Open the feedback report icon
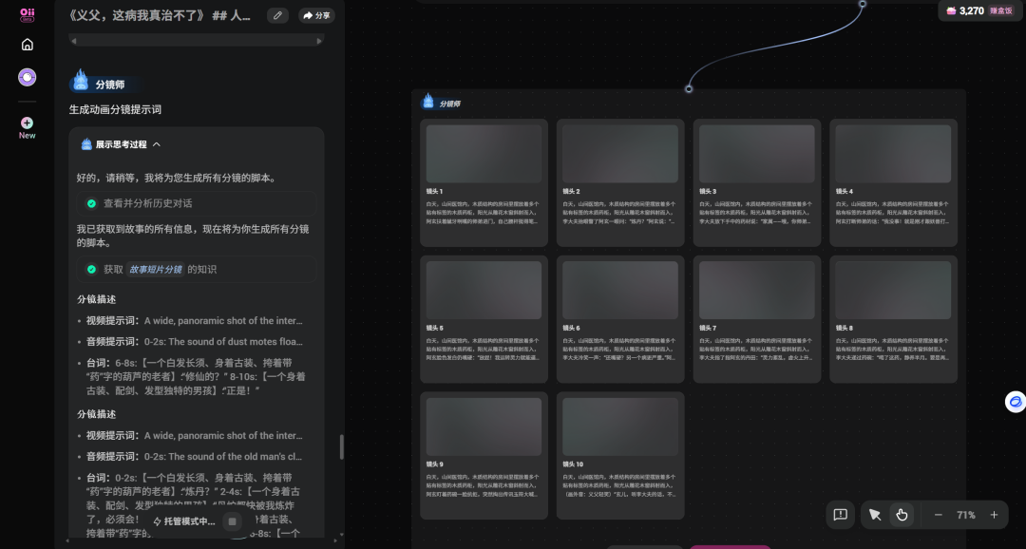This screenshot has width=1026, height=549. click(x=840, y=515)
